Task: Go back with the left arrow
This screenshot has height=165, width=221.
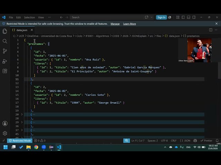Action: click(61, 17)
